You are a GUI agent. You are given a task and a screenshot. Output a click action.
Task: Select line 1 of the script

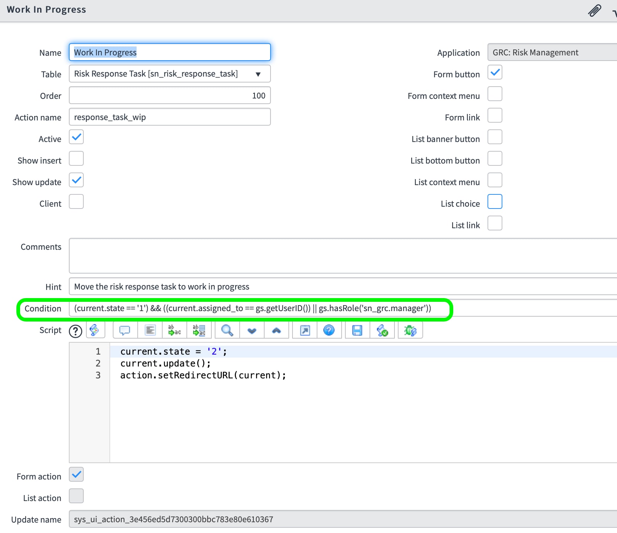click(x=173, y=351)
